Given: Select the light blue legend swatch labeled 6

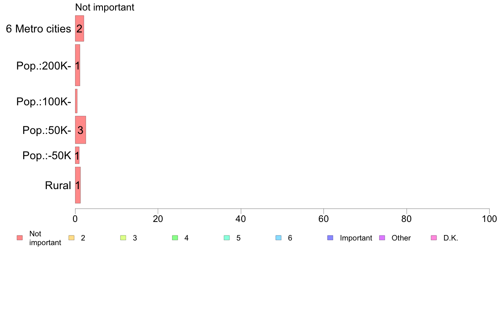Looking at the screenshot, I should (279, 238).
